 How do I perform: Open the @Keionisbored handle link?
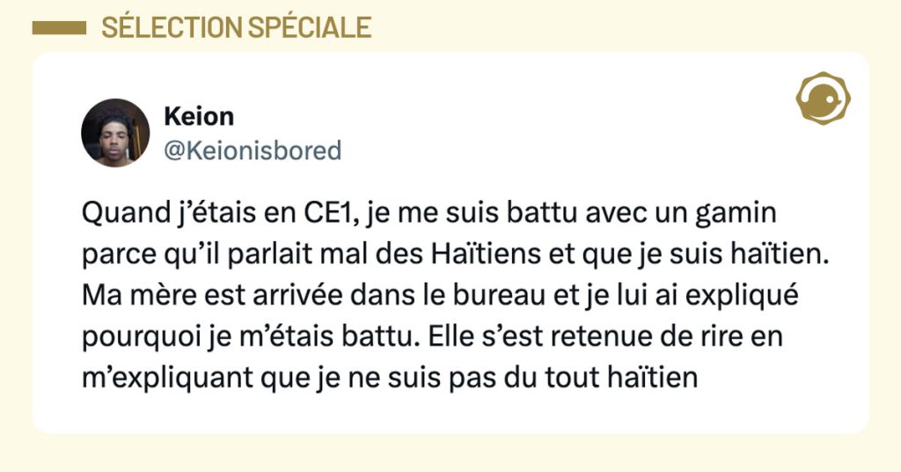click(x=253, y=151)
